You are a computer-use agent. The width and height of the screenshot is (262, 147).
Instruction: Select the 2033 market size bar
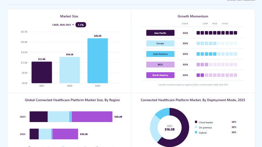tap(97, 61)
